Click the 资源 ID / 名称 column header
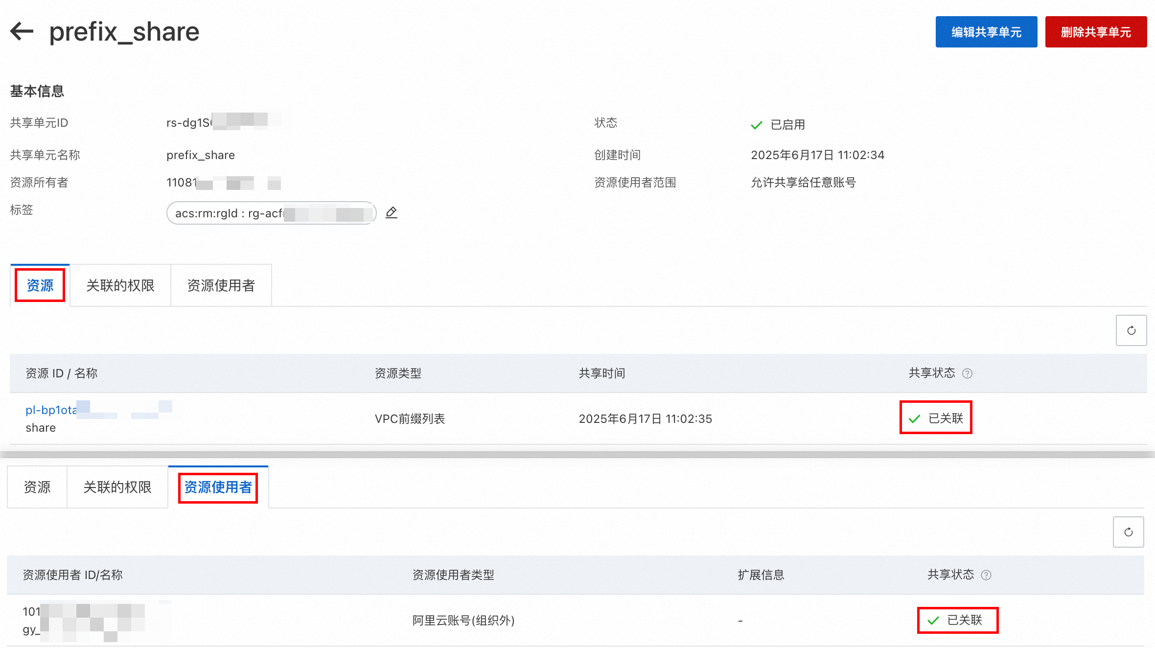The image size is (1155, 648). click(x=62, y=374)
